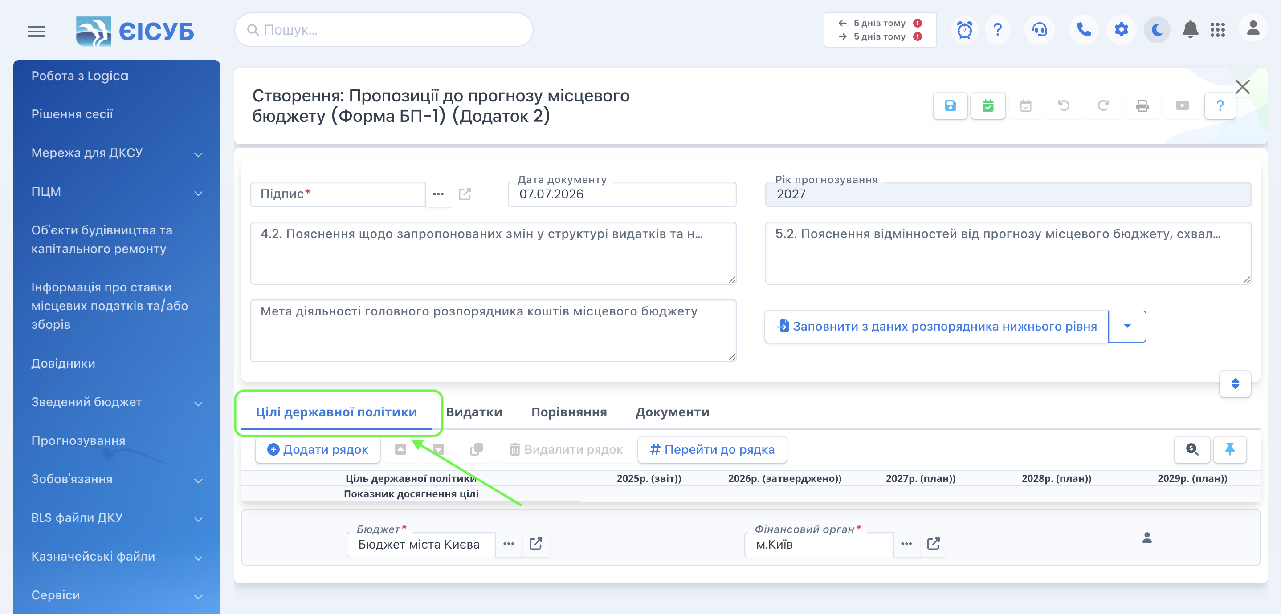The width and height of the screenshot is (1281, 614).
Task: Open the 5 днів тому history widget
Action: coord(880,30)
